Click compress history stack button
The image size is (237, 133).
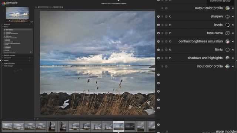[x=10, y=52]
